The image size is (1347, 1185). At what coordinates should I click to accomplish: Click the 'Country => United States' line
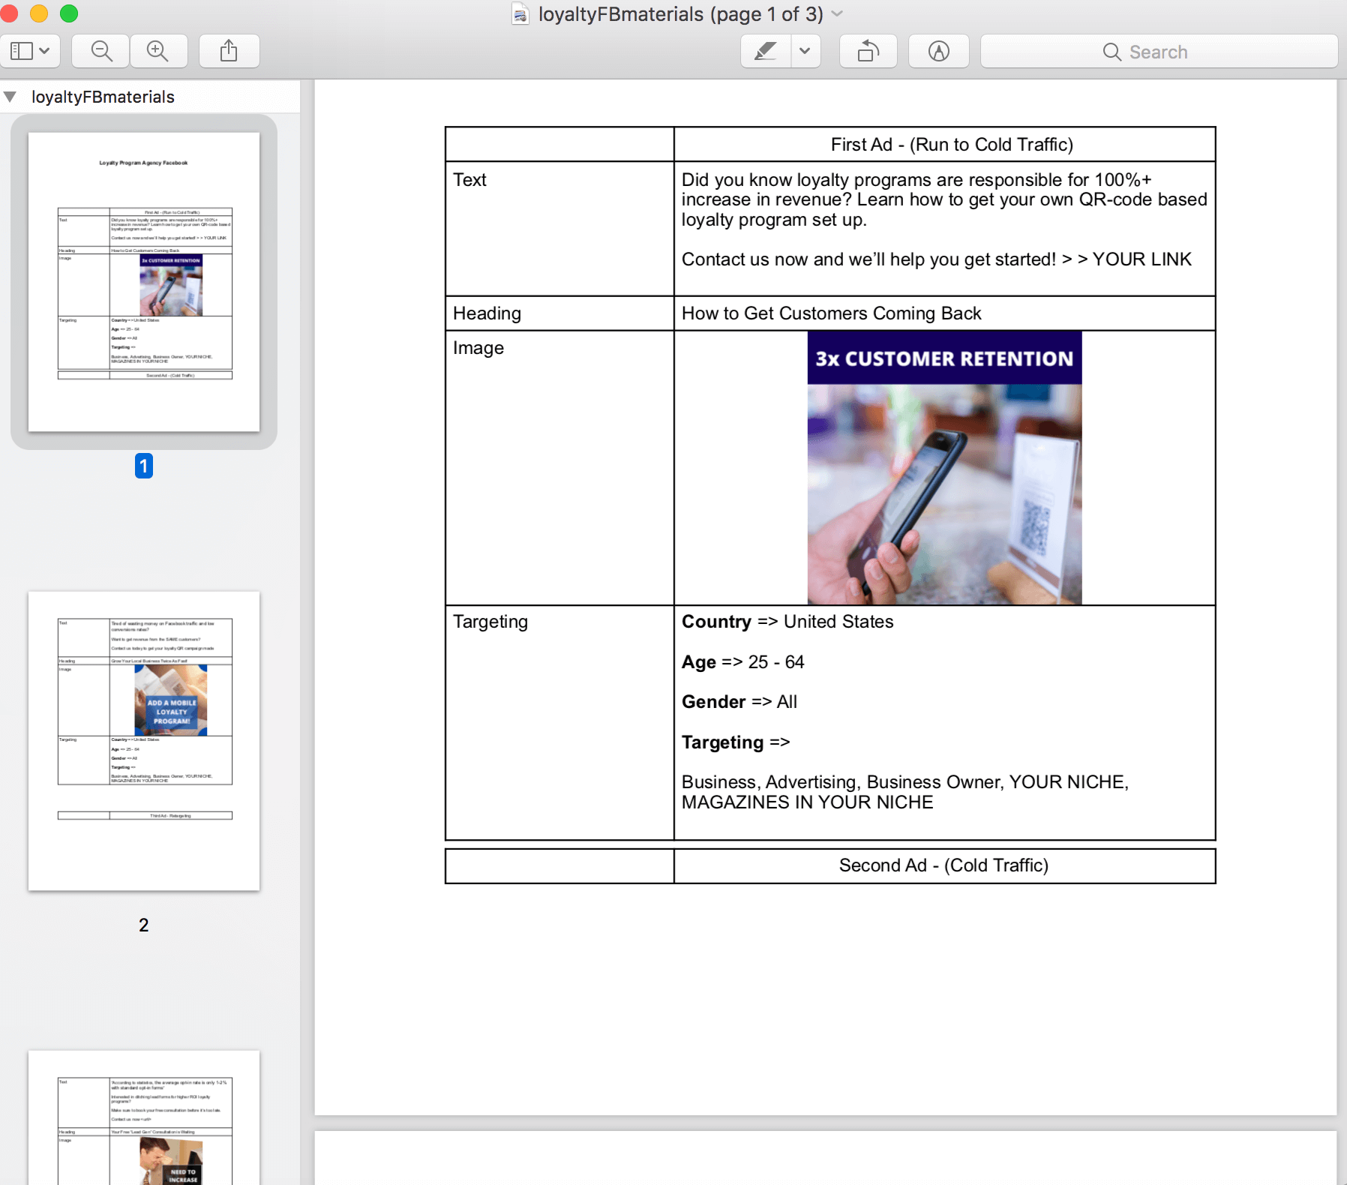(787, 622)
